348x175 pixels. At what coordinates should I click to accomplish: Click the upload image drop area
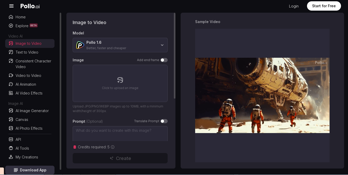point(120,83)
